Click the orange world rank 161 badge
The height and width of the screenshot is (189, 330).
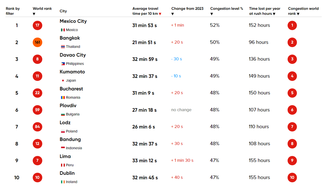click(x=37, y=42)
